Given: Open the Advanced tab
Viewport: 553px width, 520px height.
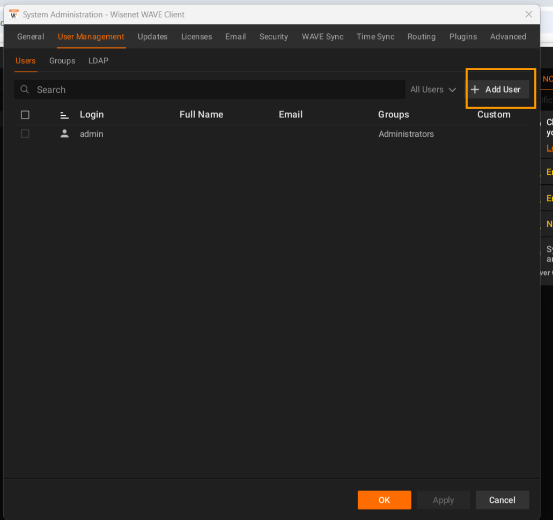Looking at the screenshot, I should (x=508, y=36).
